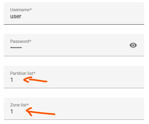This screenshot has height=124, width=149.
Task: Click the orange arrow beside Partition list
Action: coord(35,80)
